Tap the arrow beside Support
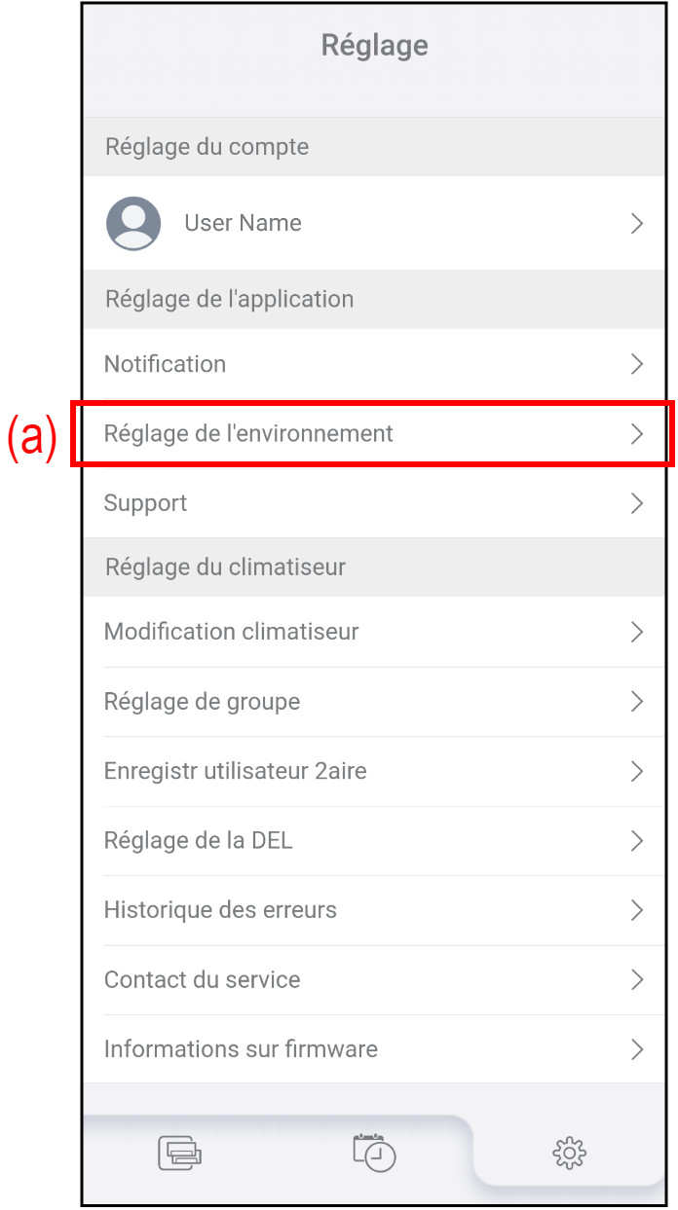678x1210 pixels. (637, 503)
